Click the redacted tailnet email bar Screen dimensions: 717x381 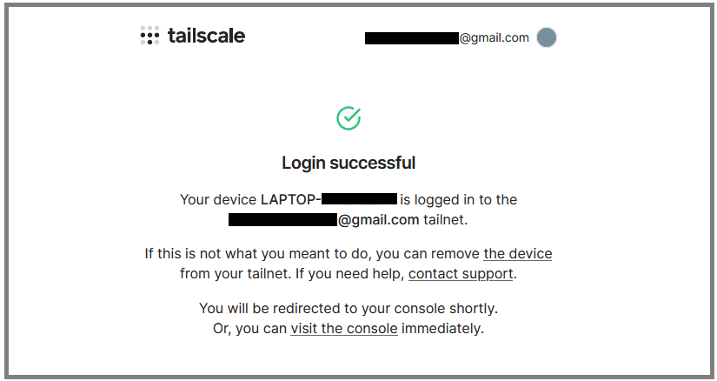(x=283, y=220)
